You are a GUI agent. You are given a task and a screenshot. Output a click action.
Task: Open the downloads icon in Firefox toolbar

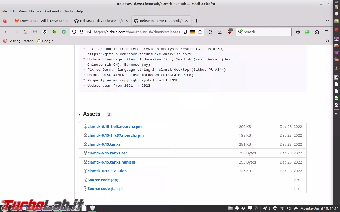click(x=220, y=32)
